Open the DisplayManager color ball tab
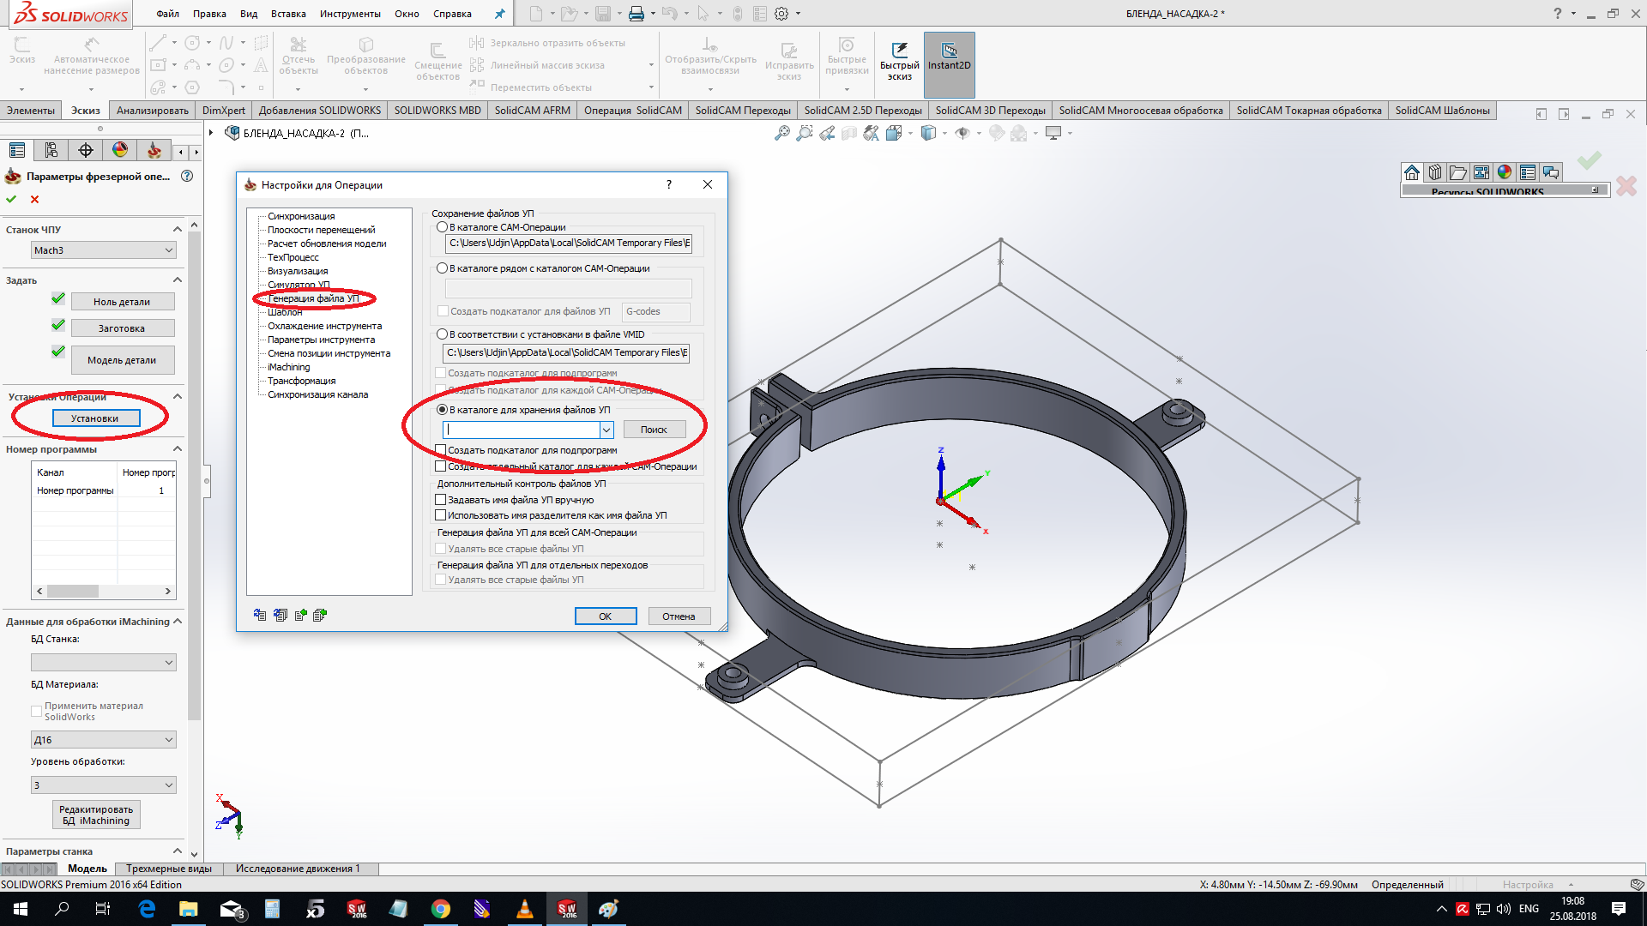1647x926 pixels. pyautogui.click(x=120, y=150)
